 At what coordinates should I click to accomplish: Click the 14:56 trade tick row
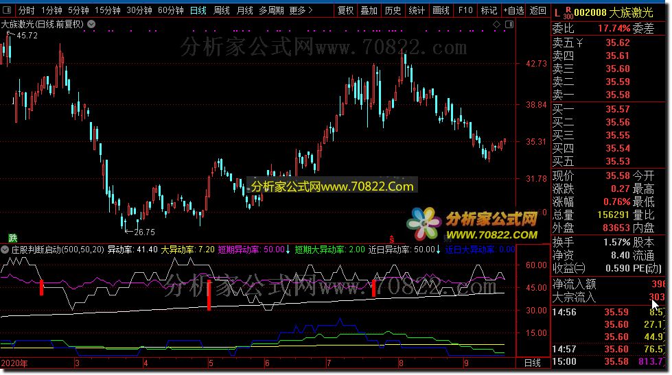(x=609, y=312)
